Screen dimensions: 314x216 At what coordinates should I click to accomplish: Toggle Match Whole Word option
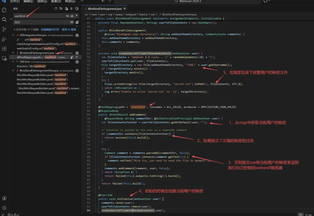(x=72, y=16)
